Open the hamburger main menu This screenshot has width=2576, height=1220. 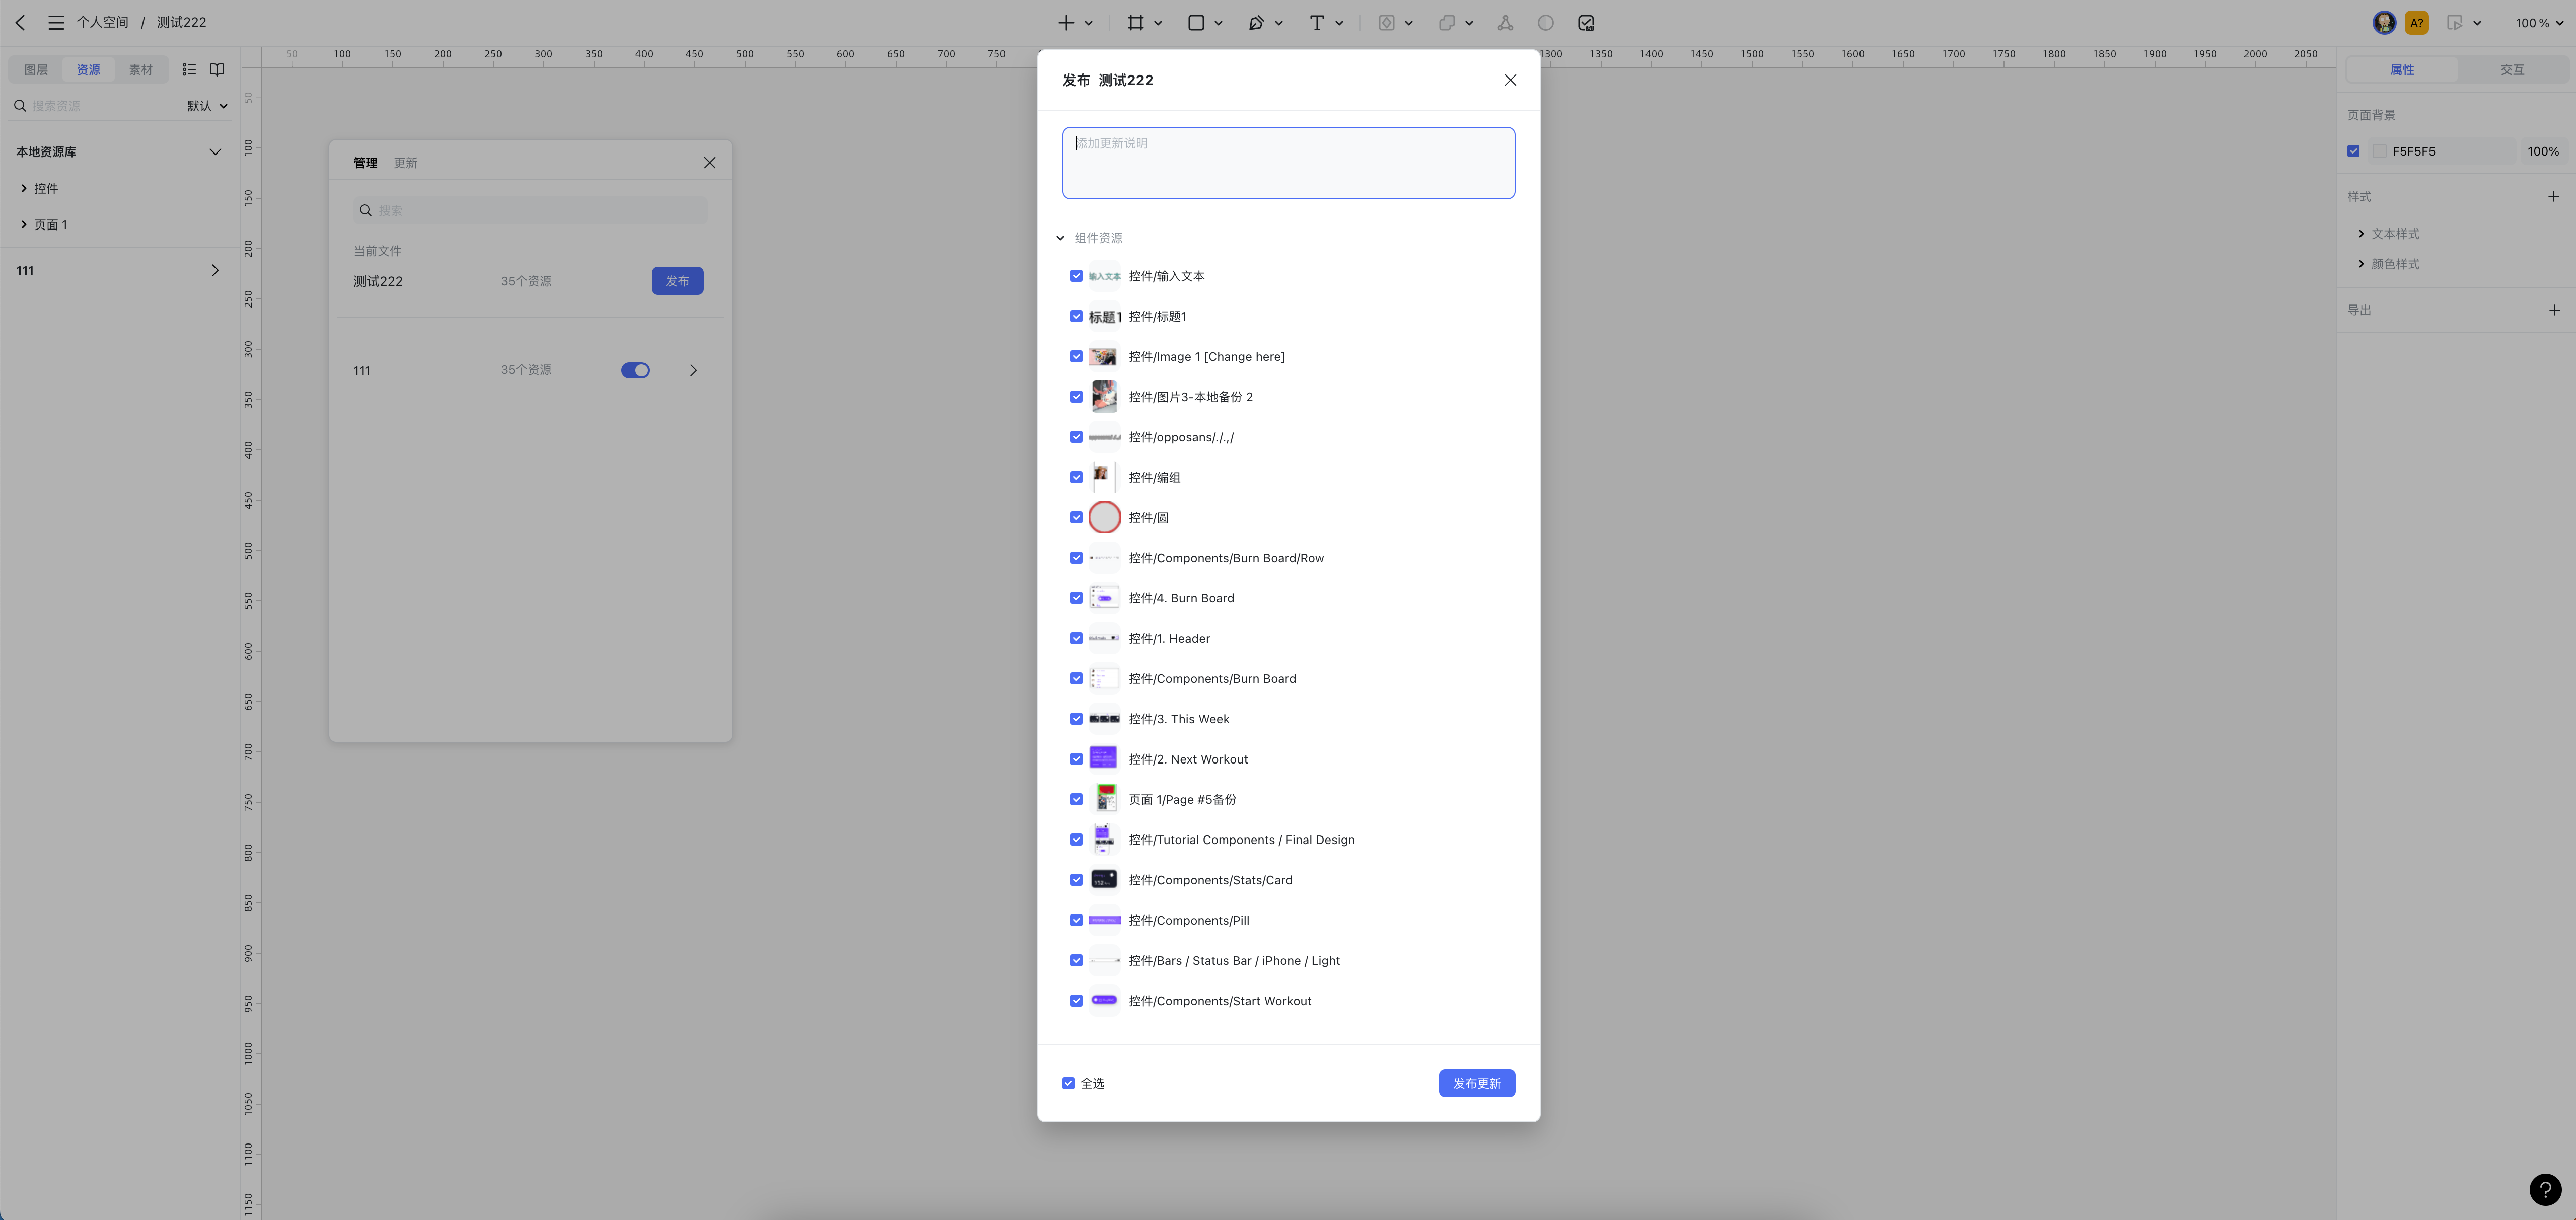56,22
